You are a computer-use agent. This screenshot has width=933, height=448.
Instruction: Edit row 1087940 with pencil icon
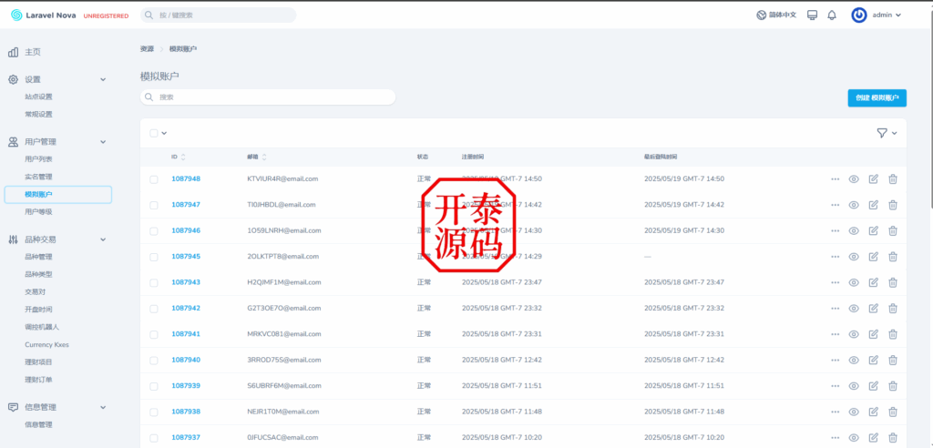(x=874, y=360)
